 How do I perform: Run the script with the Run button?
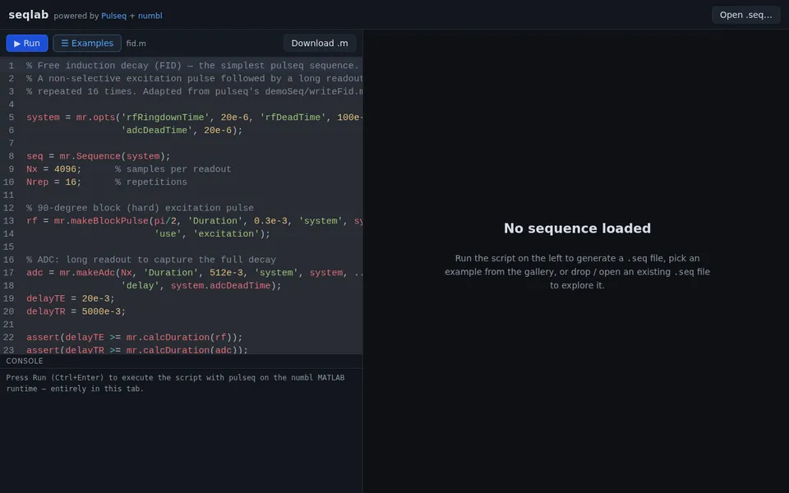pos(27,44)
